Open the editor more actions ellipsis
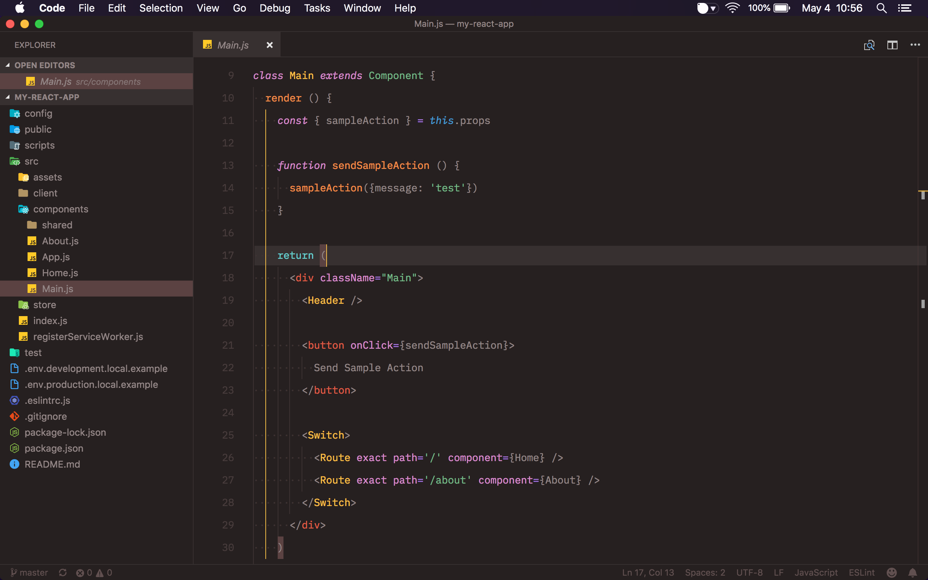This screenshot has width=928, height=580. click(x=915, y=45)
